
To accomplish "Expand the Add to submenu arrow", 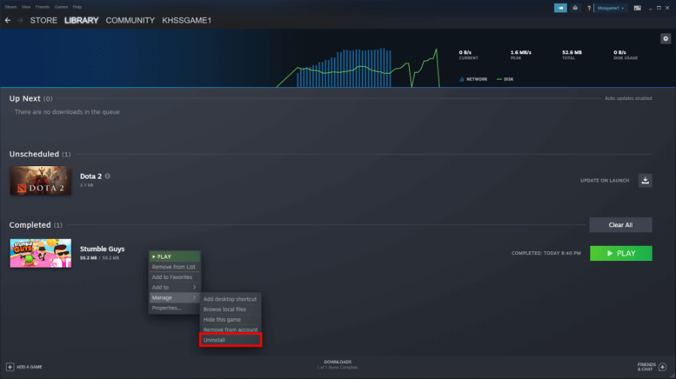I will 195,287.
